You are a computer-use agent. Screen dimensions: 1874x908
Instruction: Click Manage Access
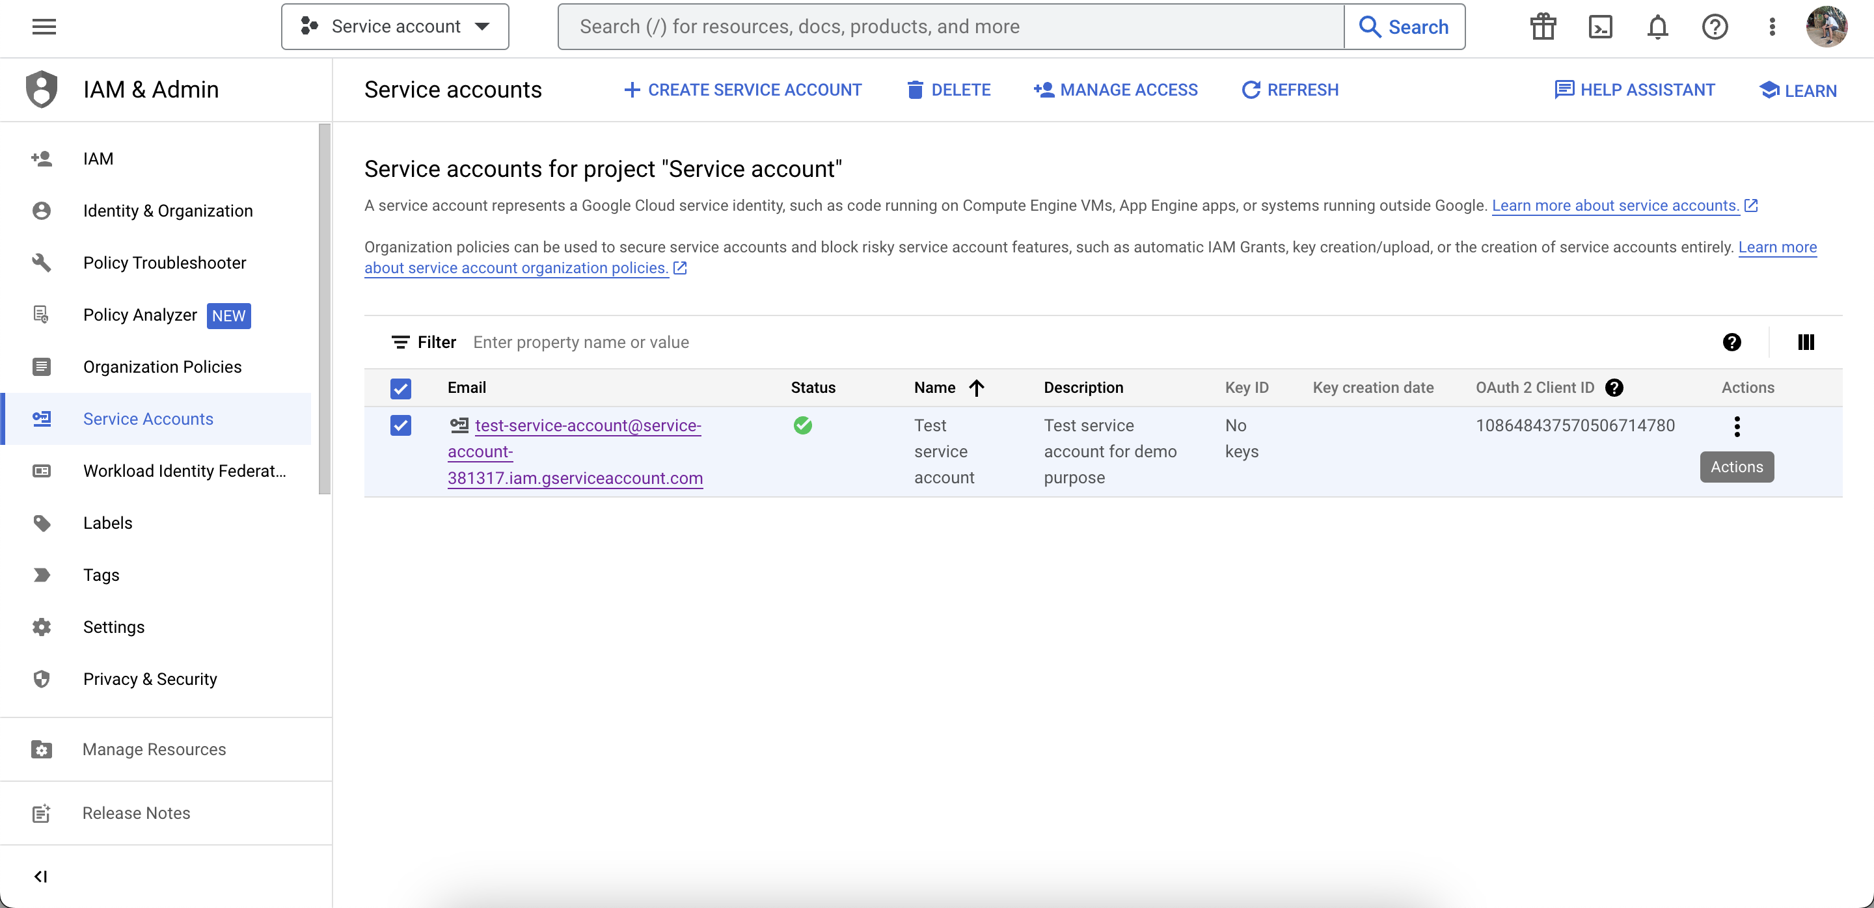pyautogui.click(x=1115, y=89)
